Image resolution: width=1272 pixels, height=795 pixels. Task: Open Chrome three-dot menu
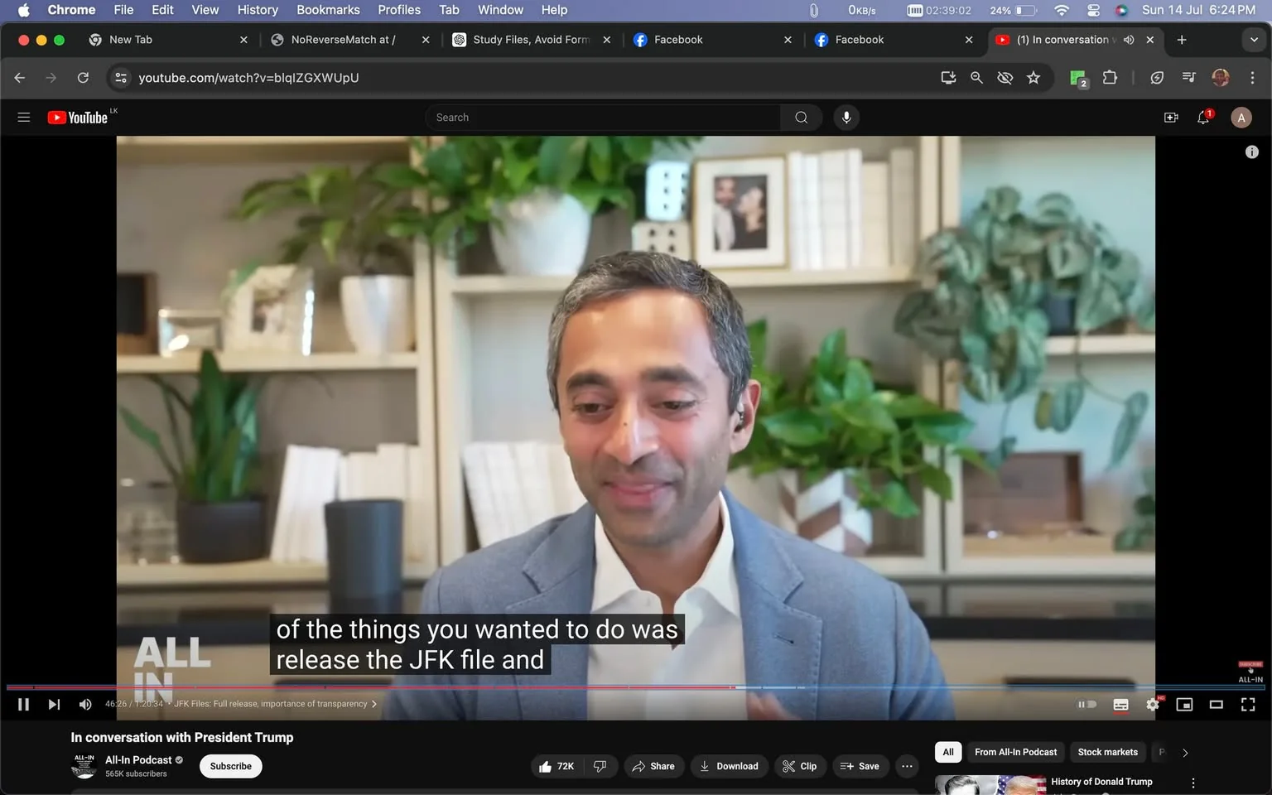(x=1251, y=78)
